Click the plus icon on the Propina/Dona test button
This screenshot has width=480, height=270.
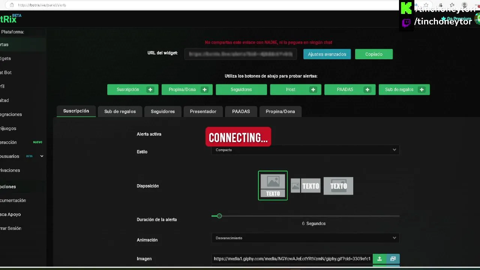(x=204, y=90)
